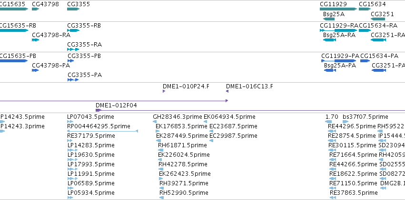Click the CG15634 gene arrow
Viewport: 405px width, 200px height.
[365, 9]
